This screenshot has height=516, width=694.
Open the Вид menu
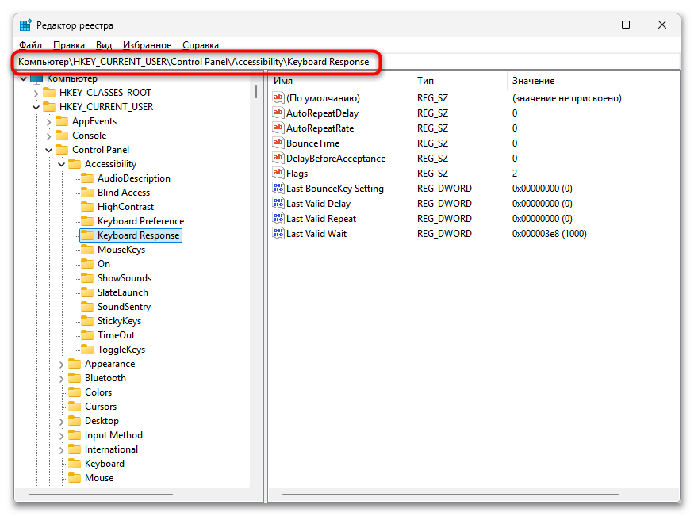pyautogui.click(x=104, y=45)
